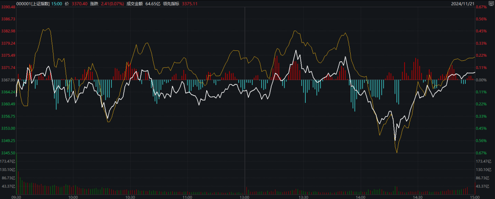The height and width of the screenshot is (199, 495).
Task: Click the small red icon at top-left corner
Action: tap(3, 3)
